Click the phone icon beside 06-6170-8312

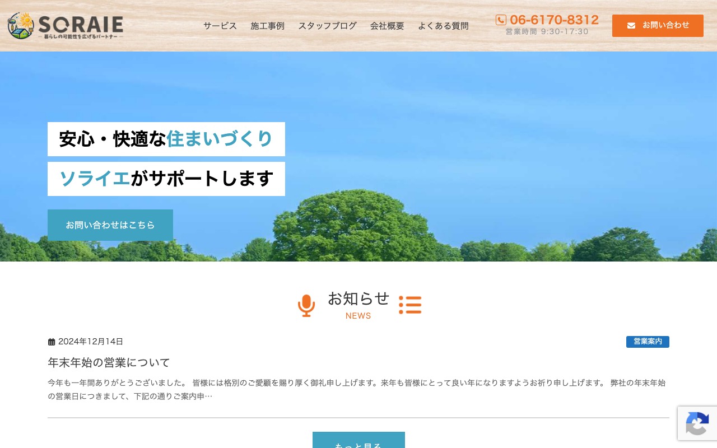(x=501, y=20)
